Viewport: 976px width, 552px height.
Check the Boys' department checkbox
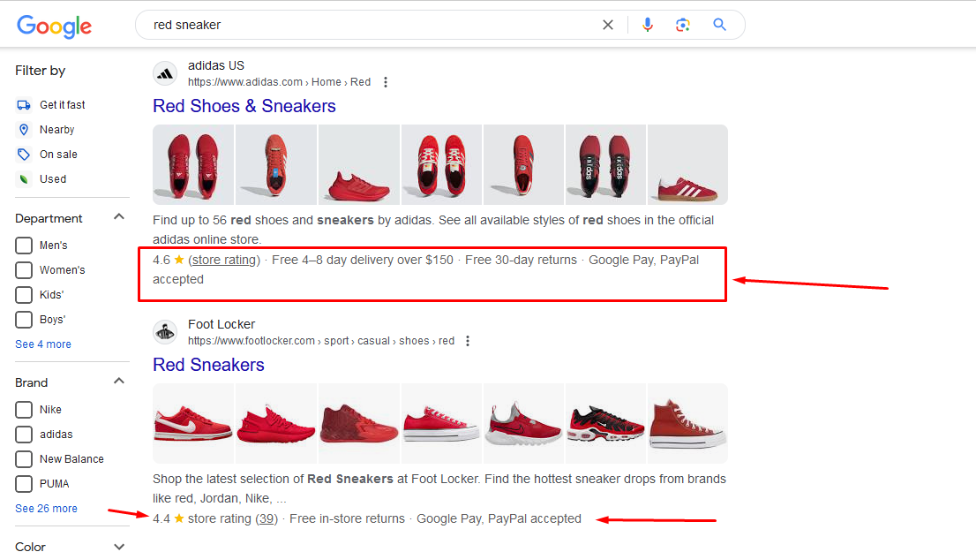coord(24,320)
